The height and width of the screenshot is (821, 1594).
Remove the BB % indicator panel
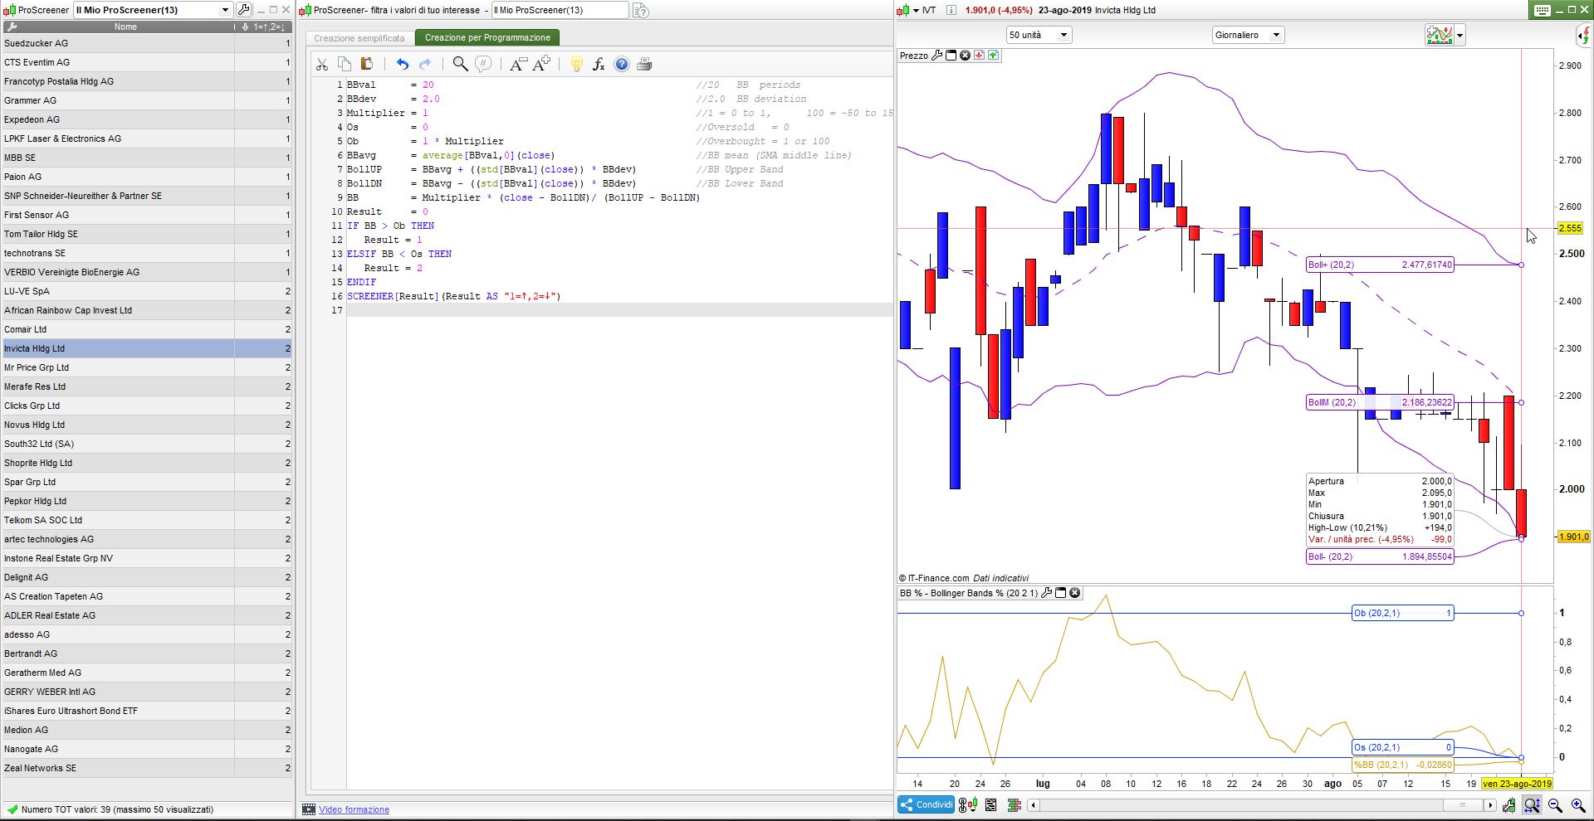1074,593
